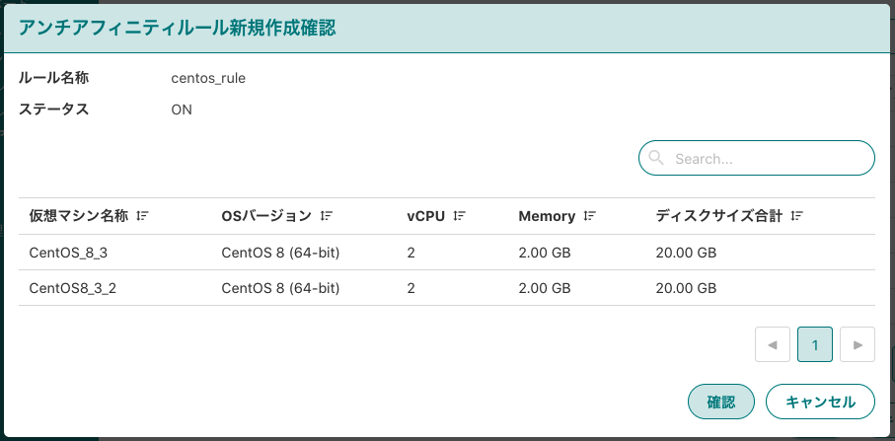Confirm rule creation with 確認 button

(721, 402)
